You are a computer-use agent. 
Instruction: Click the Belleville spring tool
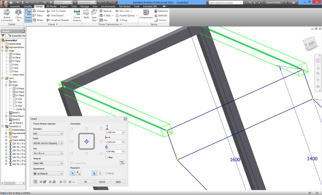[161, 16]
